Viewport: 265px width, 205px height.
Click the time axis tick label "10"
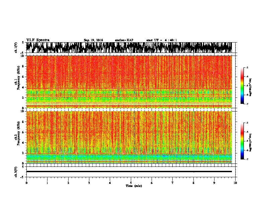coord(235,183)
